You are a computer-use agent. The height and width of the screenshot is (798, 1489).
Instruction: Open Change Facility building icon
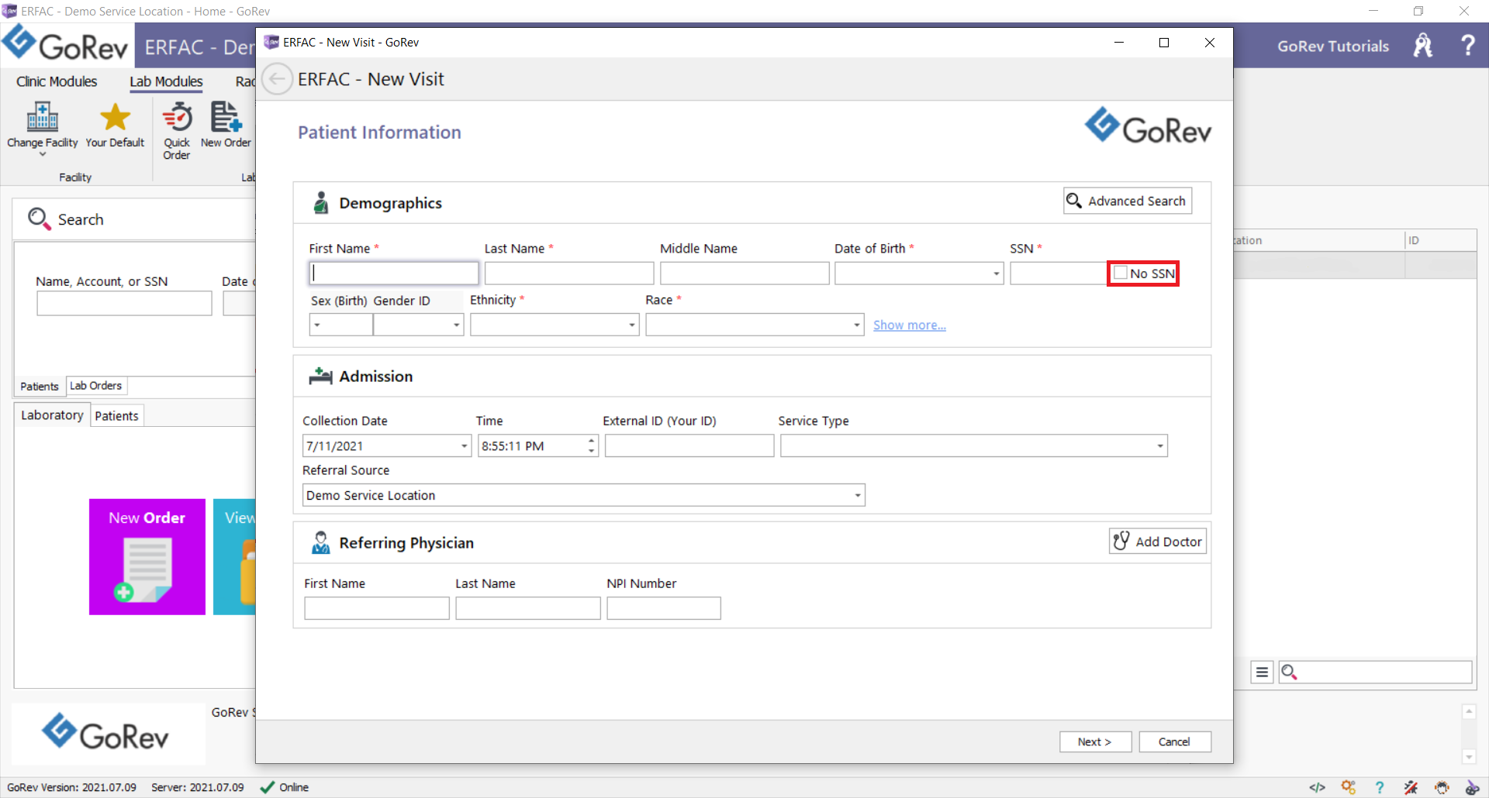point(43,117)
